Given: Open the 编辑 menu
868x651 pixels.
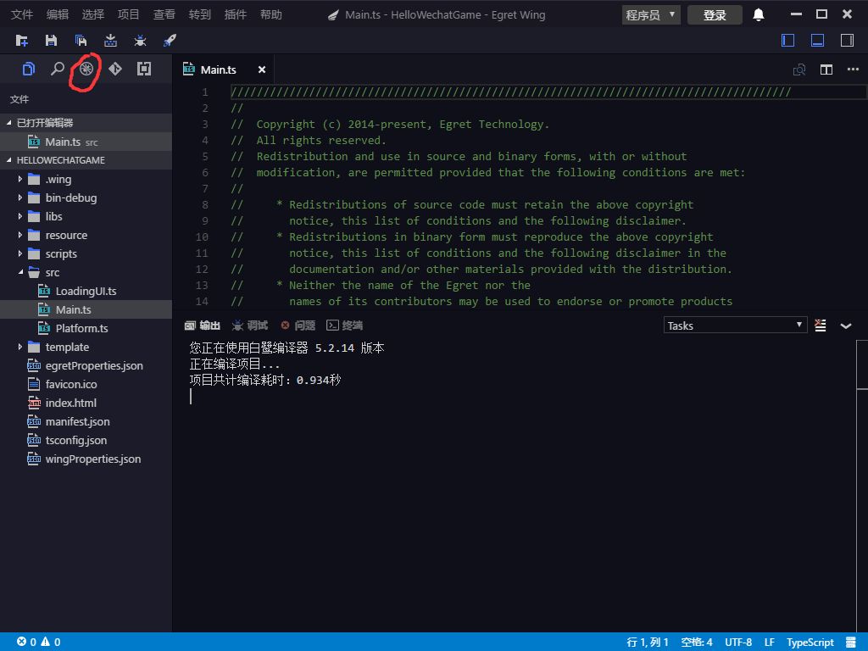Looking at the screenshot, I should click(58, 14).
